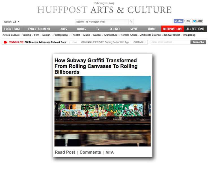Click the Search The Huffington Post field
The image size is (209, 174).
102,22
